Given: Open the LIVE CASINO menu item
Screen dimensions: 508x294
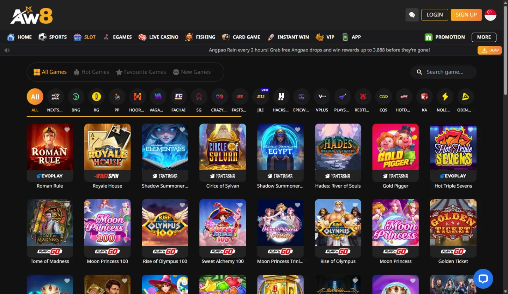Looking at the screenshot, I should pos(158,37).
